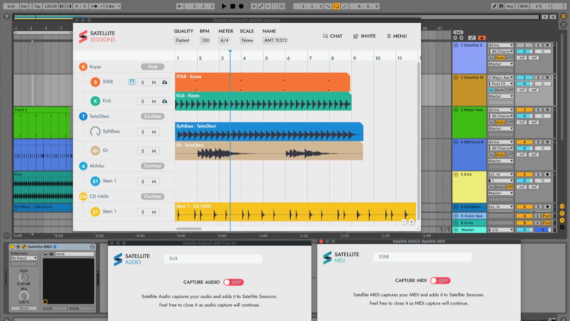
Task: Open the 5 Kick Ext. In input dropdown
Action: (501, 174)
